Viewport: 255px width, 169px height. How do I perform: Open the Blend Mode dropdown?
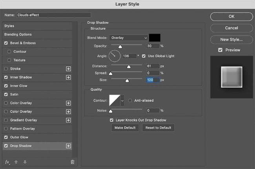point(128,38)
